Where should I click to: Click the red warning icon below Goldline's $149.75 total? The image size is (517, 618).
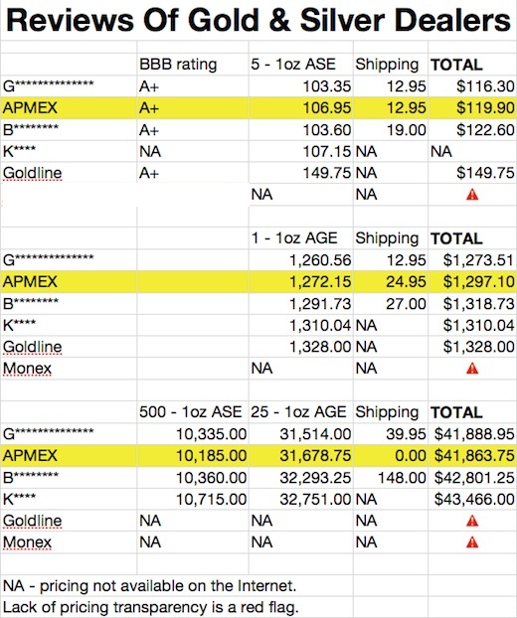(x=472, y=195)
